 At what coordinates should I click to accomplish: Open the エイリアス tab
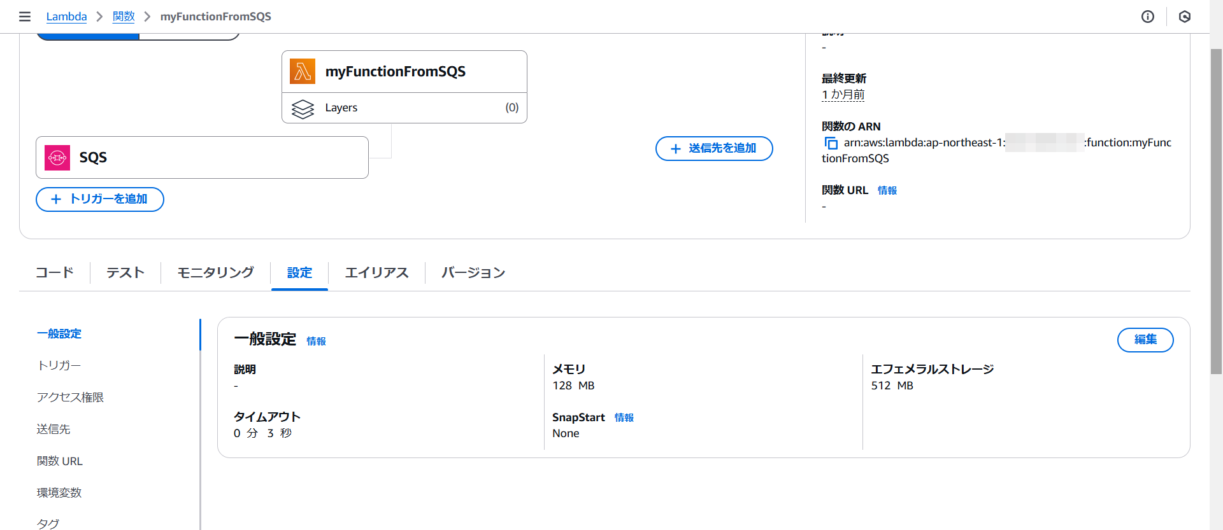(x=376, y=273)
